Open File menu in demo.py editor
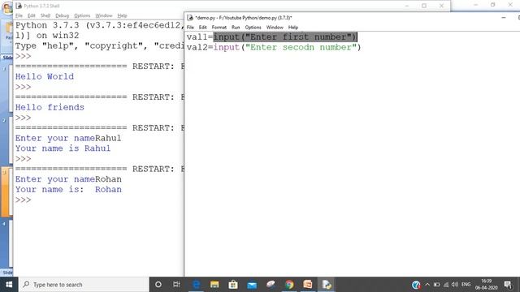The height and width of the screenshot is (292, 520). (x=190, y=28)
